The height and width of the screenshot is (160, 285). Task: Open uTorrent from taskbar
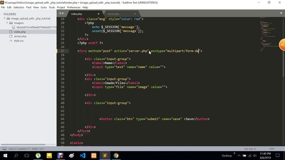click(x=38, y=156)
